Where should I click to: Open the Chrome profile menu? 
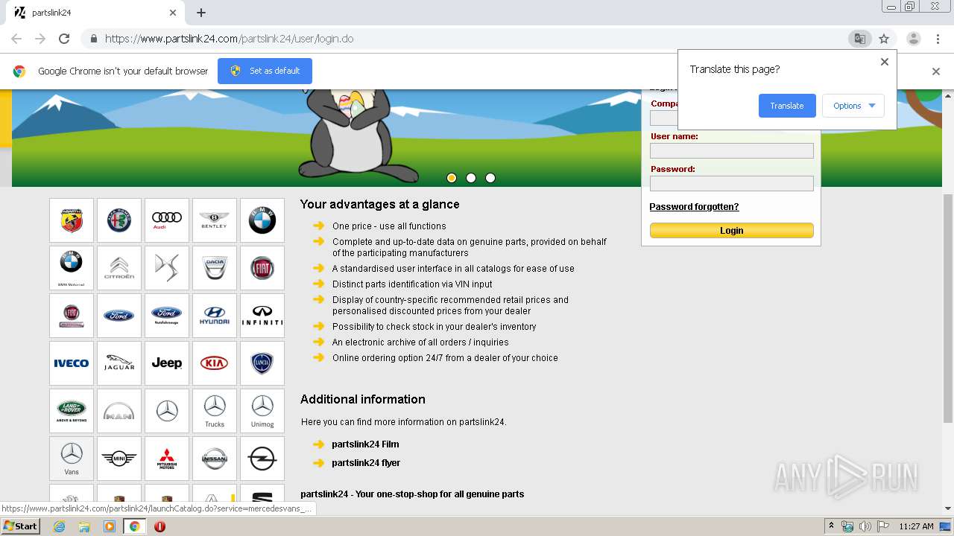(913, 39)
